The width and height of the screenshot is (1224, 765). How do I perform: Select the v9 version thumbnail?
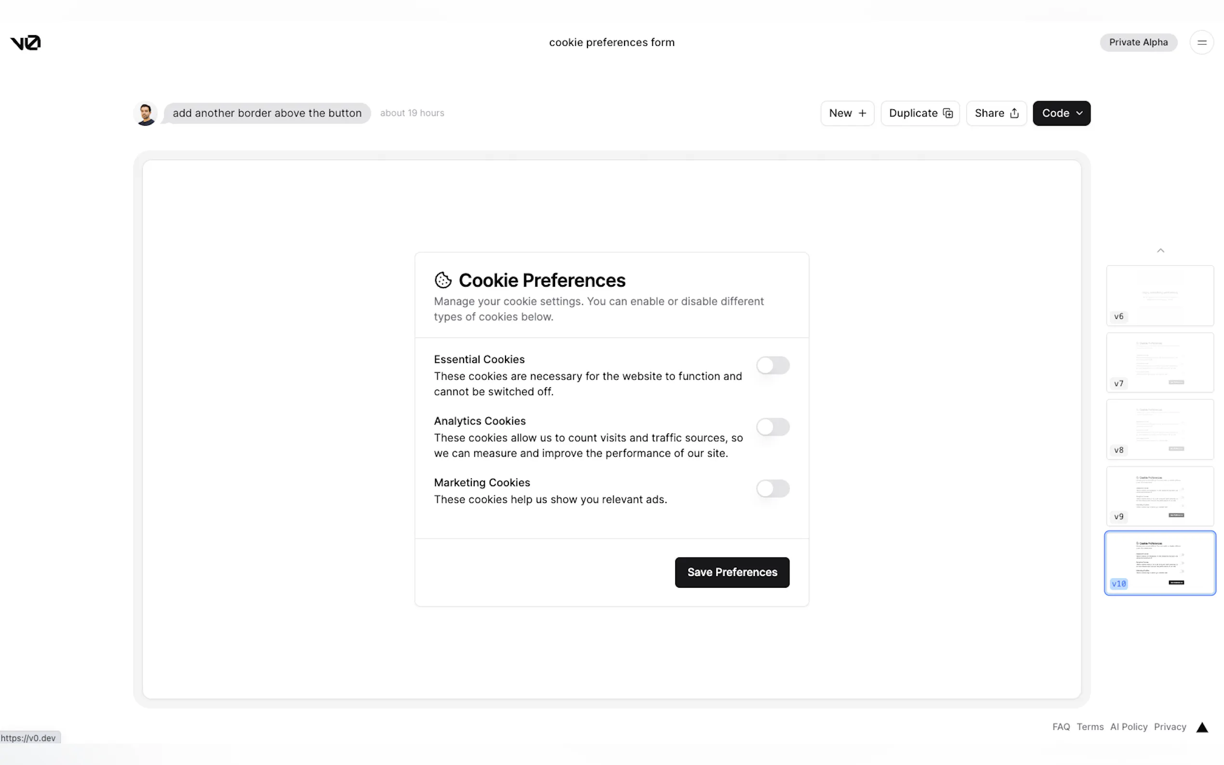(1160, 496)
